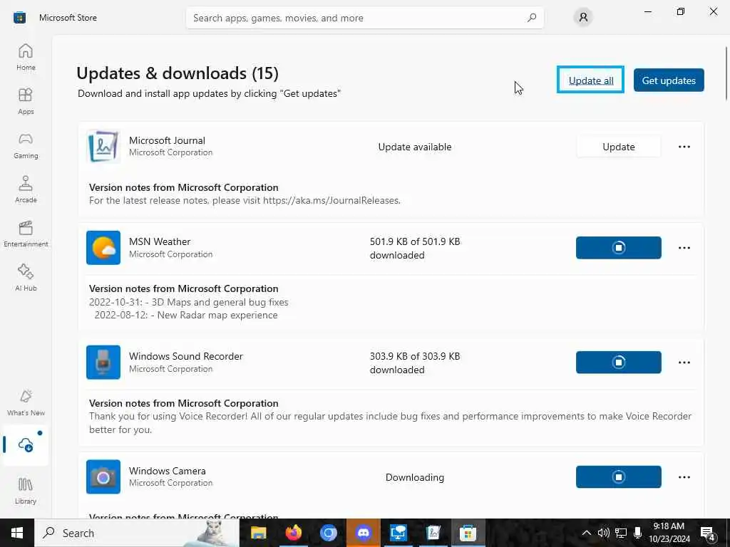Open the Apps section in sidebar
The image size is (730, 547).
click(x=26, y=101)
